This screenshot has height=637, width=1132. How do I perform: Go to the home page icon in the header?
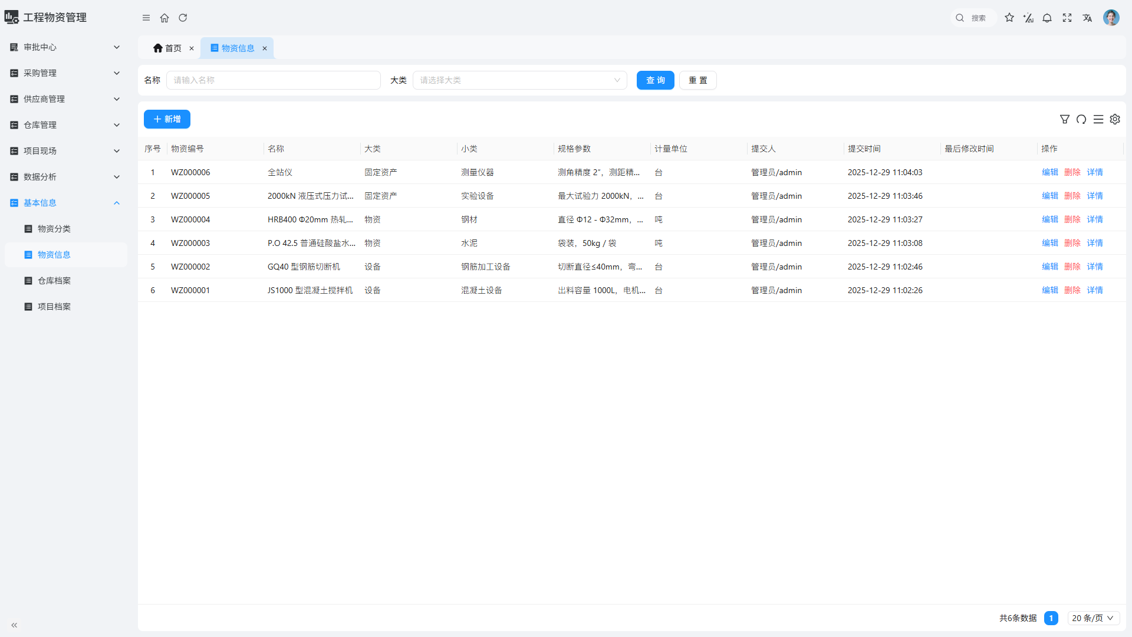click(x=164, y=18)
